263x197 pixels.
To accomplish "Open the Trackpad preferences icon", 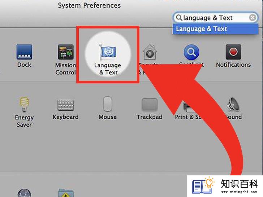I will coord(150,105).
